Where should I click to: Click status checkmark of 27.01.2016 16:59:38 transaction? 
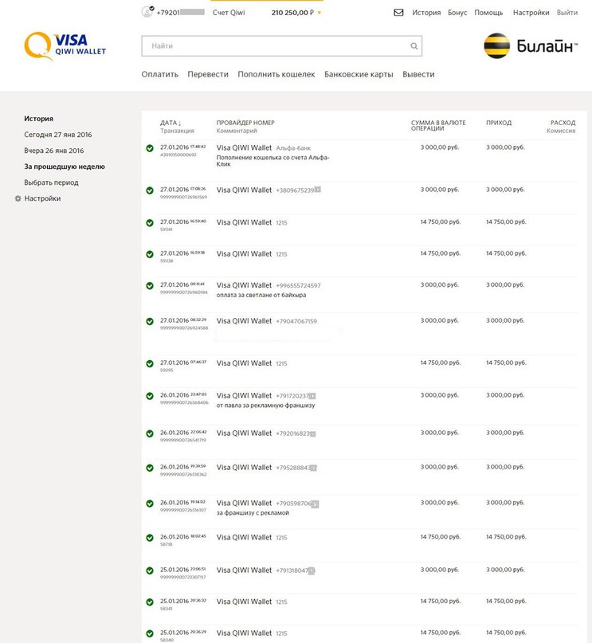pos(150,254)
